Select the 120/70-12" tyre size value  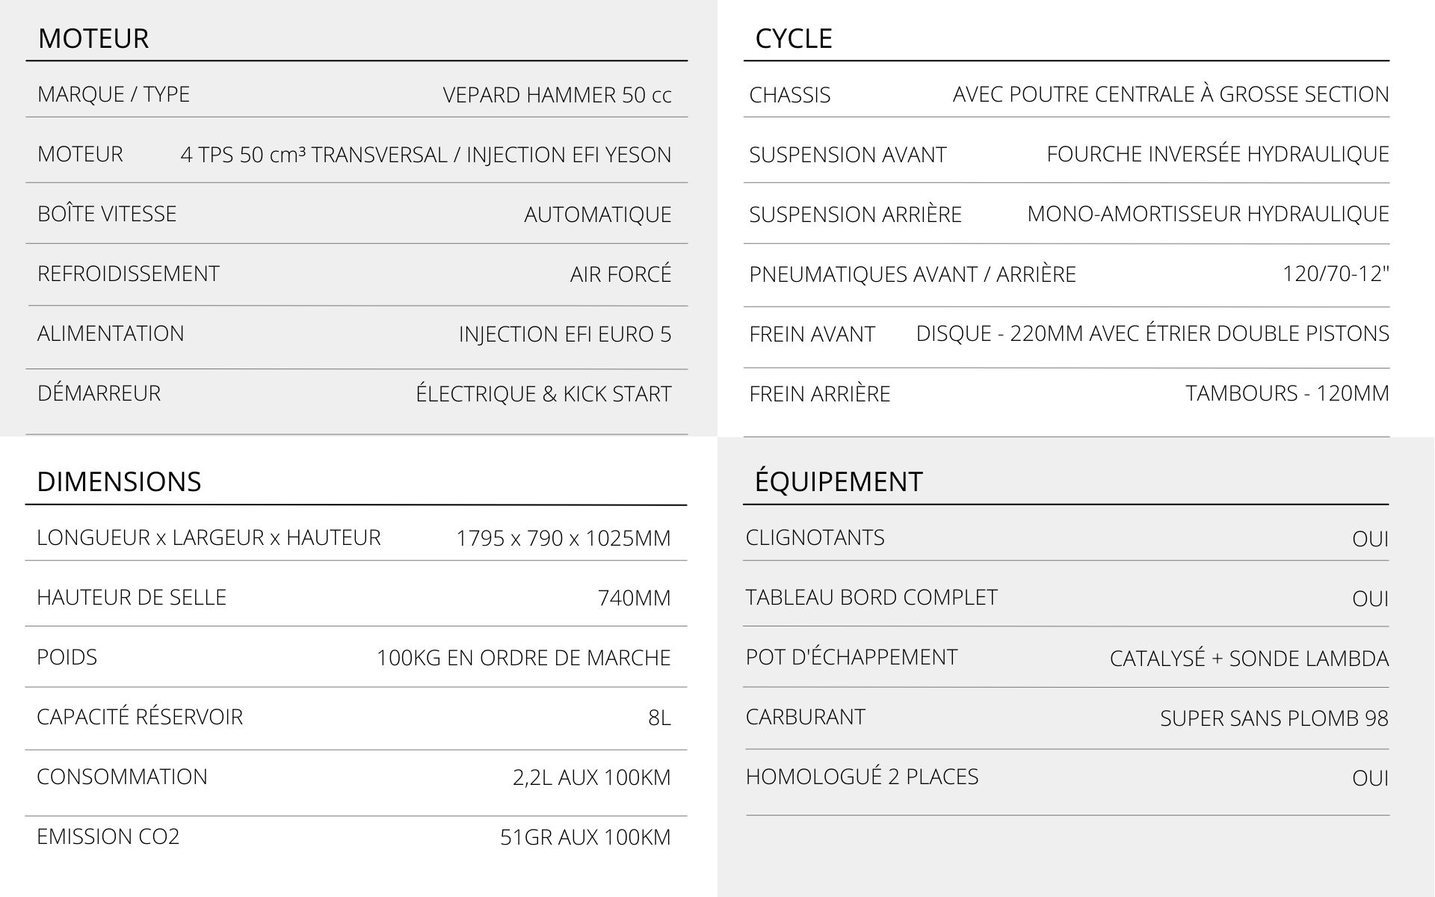[x=1336, y=274]
